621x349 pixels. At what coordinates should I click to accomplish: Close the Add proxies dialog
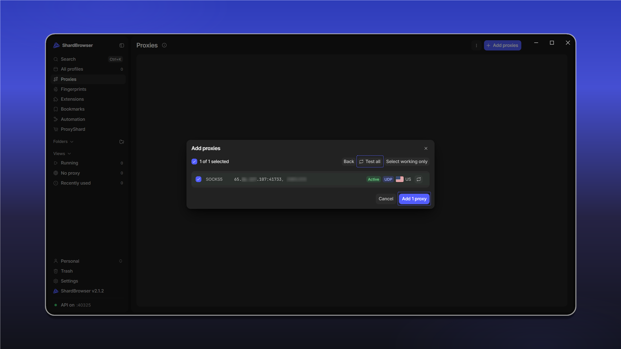click(426, 148)
